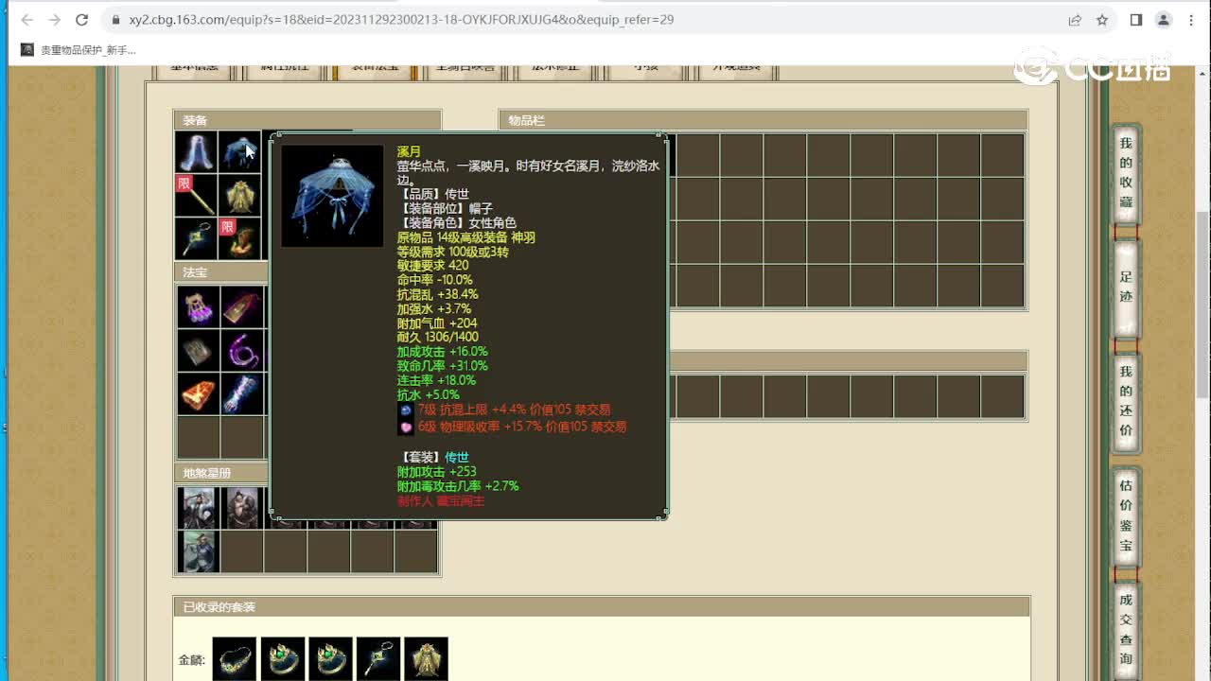Click the 耐久 1306/1400 line
The width and height of the screenshot is (1211, 681).
438,337
